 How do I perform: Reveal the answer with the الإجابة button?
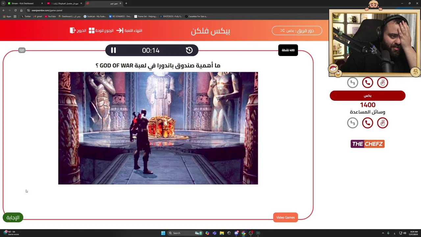(13, 217)
